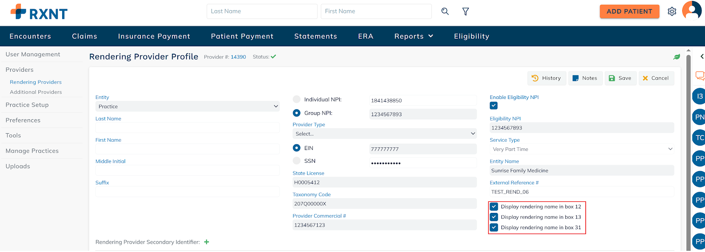Click the Save button
The image size is (705, 252).
[620, 78]
